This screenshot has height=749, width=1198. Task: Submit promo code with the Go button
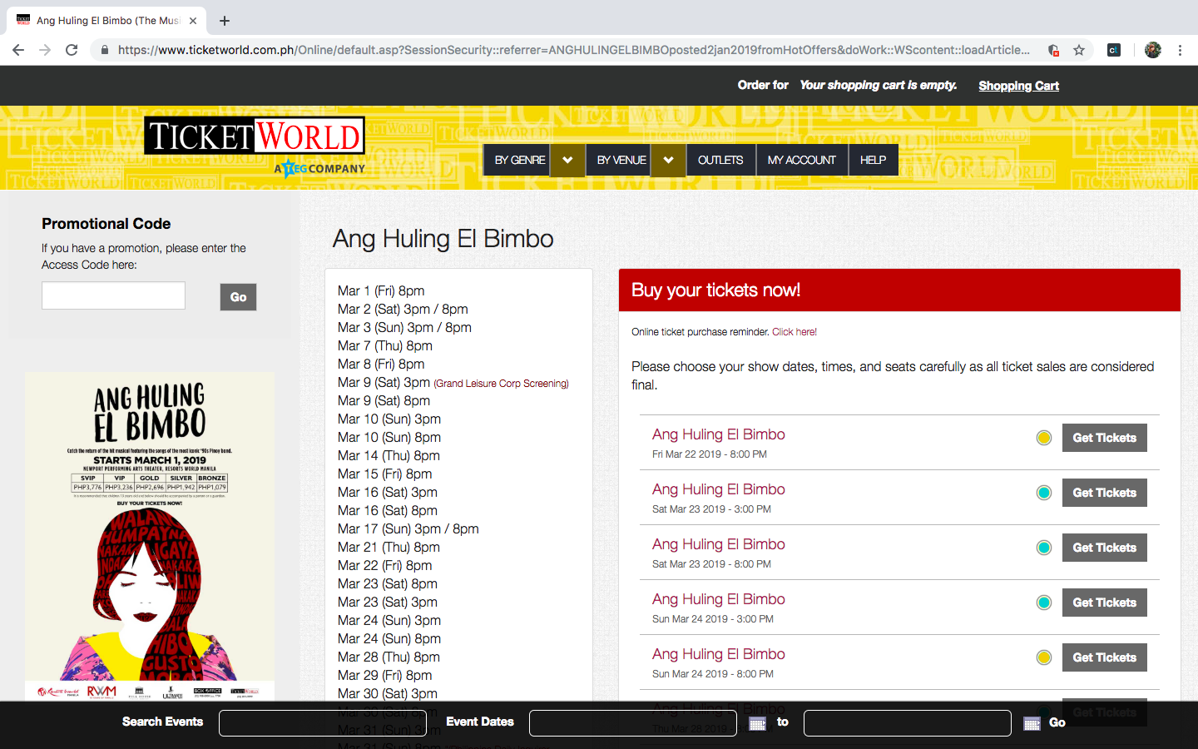coord(238,297)
